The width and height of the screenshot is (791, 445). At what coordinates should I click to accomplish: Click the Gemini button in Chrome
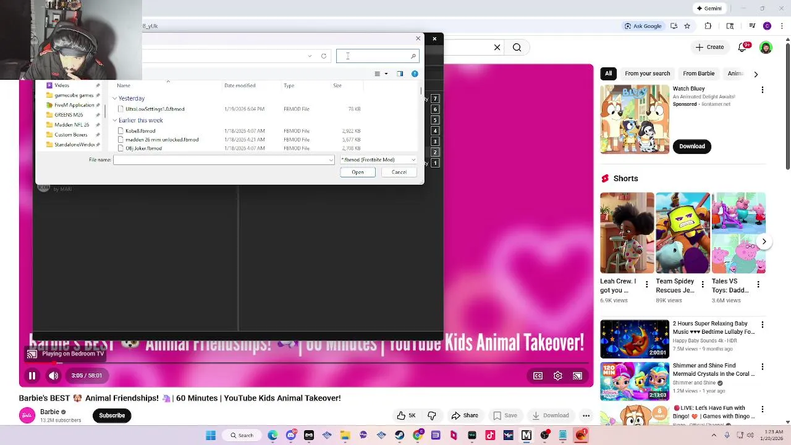[x=709, y=8]
